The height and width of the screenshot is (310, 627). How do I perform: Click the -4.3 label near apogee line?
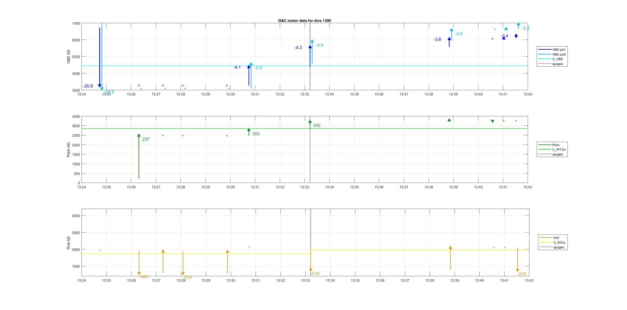click(298, 48)
